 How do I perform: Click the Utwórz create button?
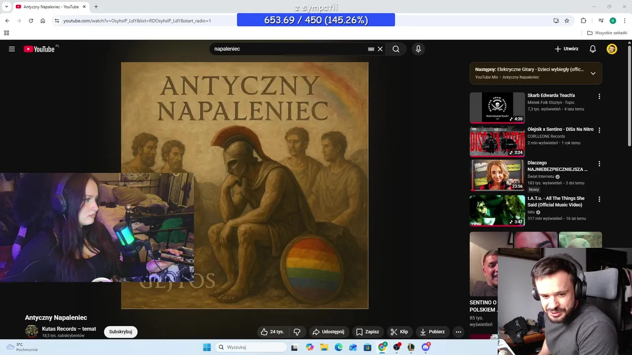click(566, 49)
